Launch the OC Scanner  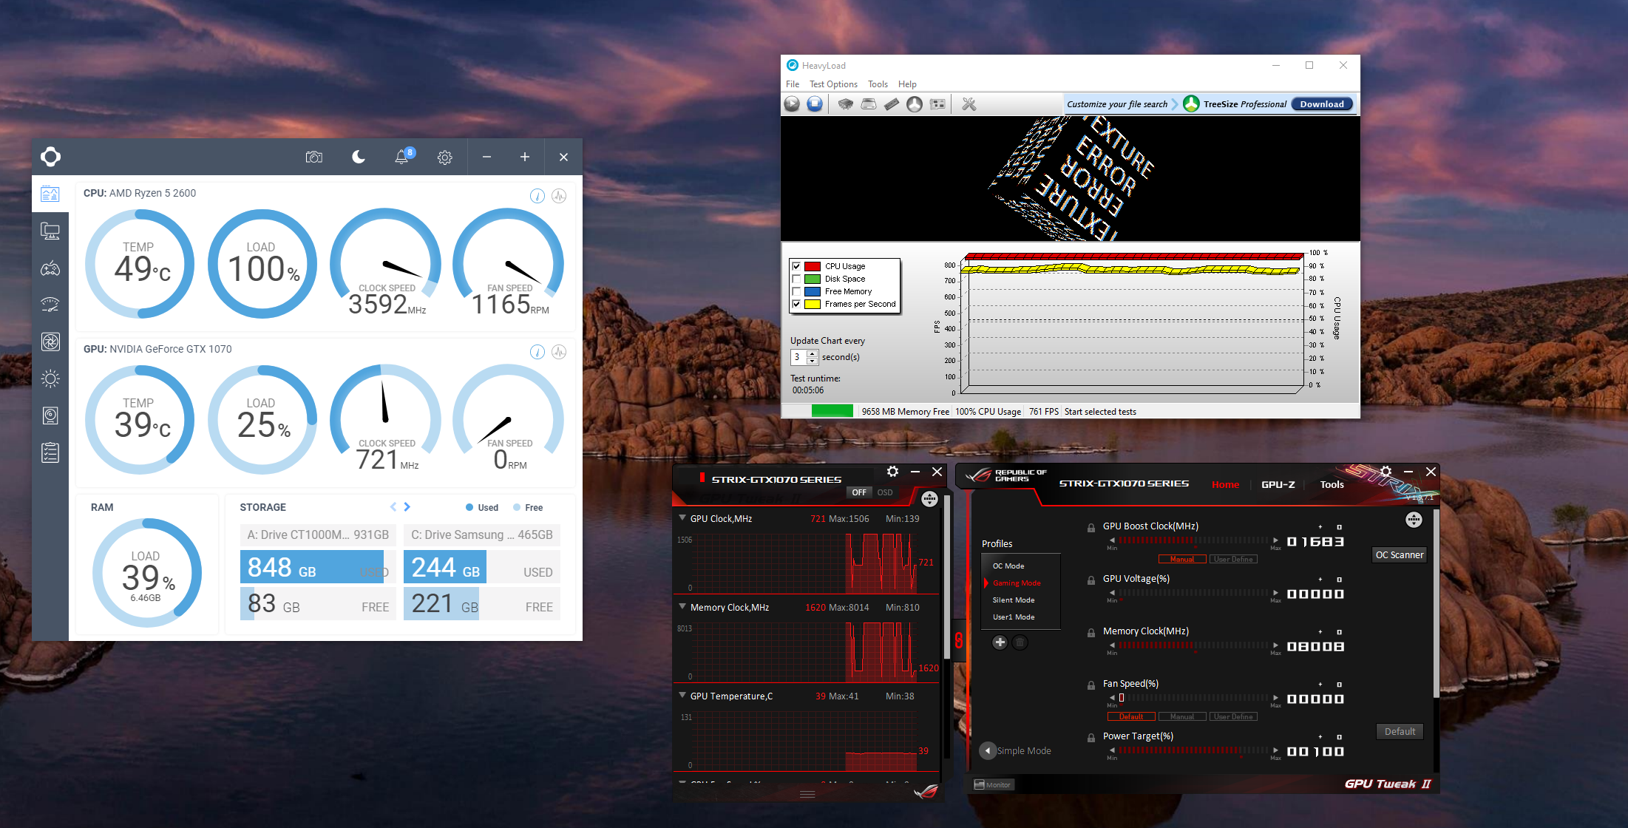point(1399,555)
